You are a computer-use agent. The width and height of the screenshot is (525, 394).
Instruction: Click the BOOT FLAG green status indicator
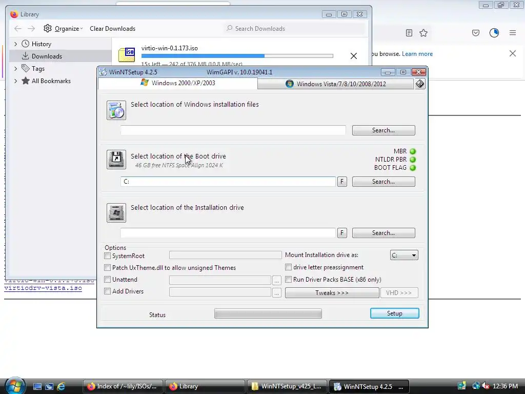click(x=413, y=168)
